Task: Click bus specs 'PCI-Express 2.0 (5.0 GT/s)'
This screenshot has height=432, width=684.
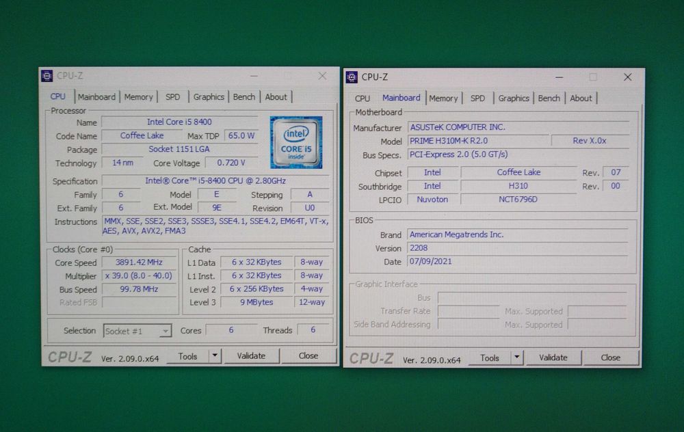Action: click(518, 154)
